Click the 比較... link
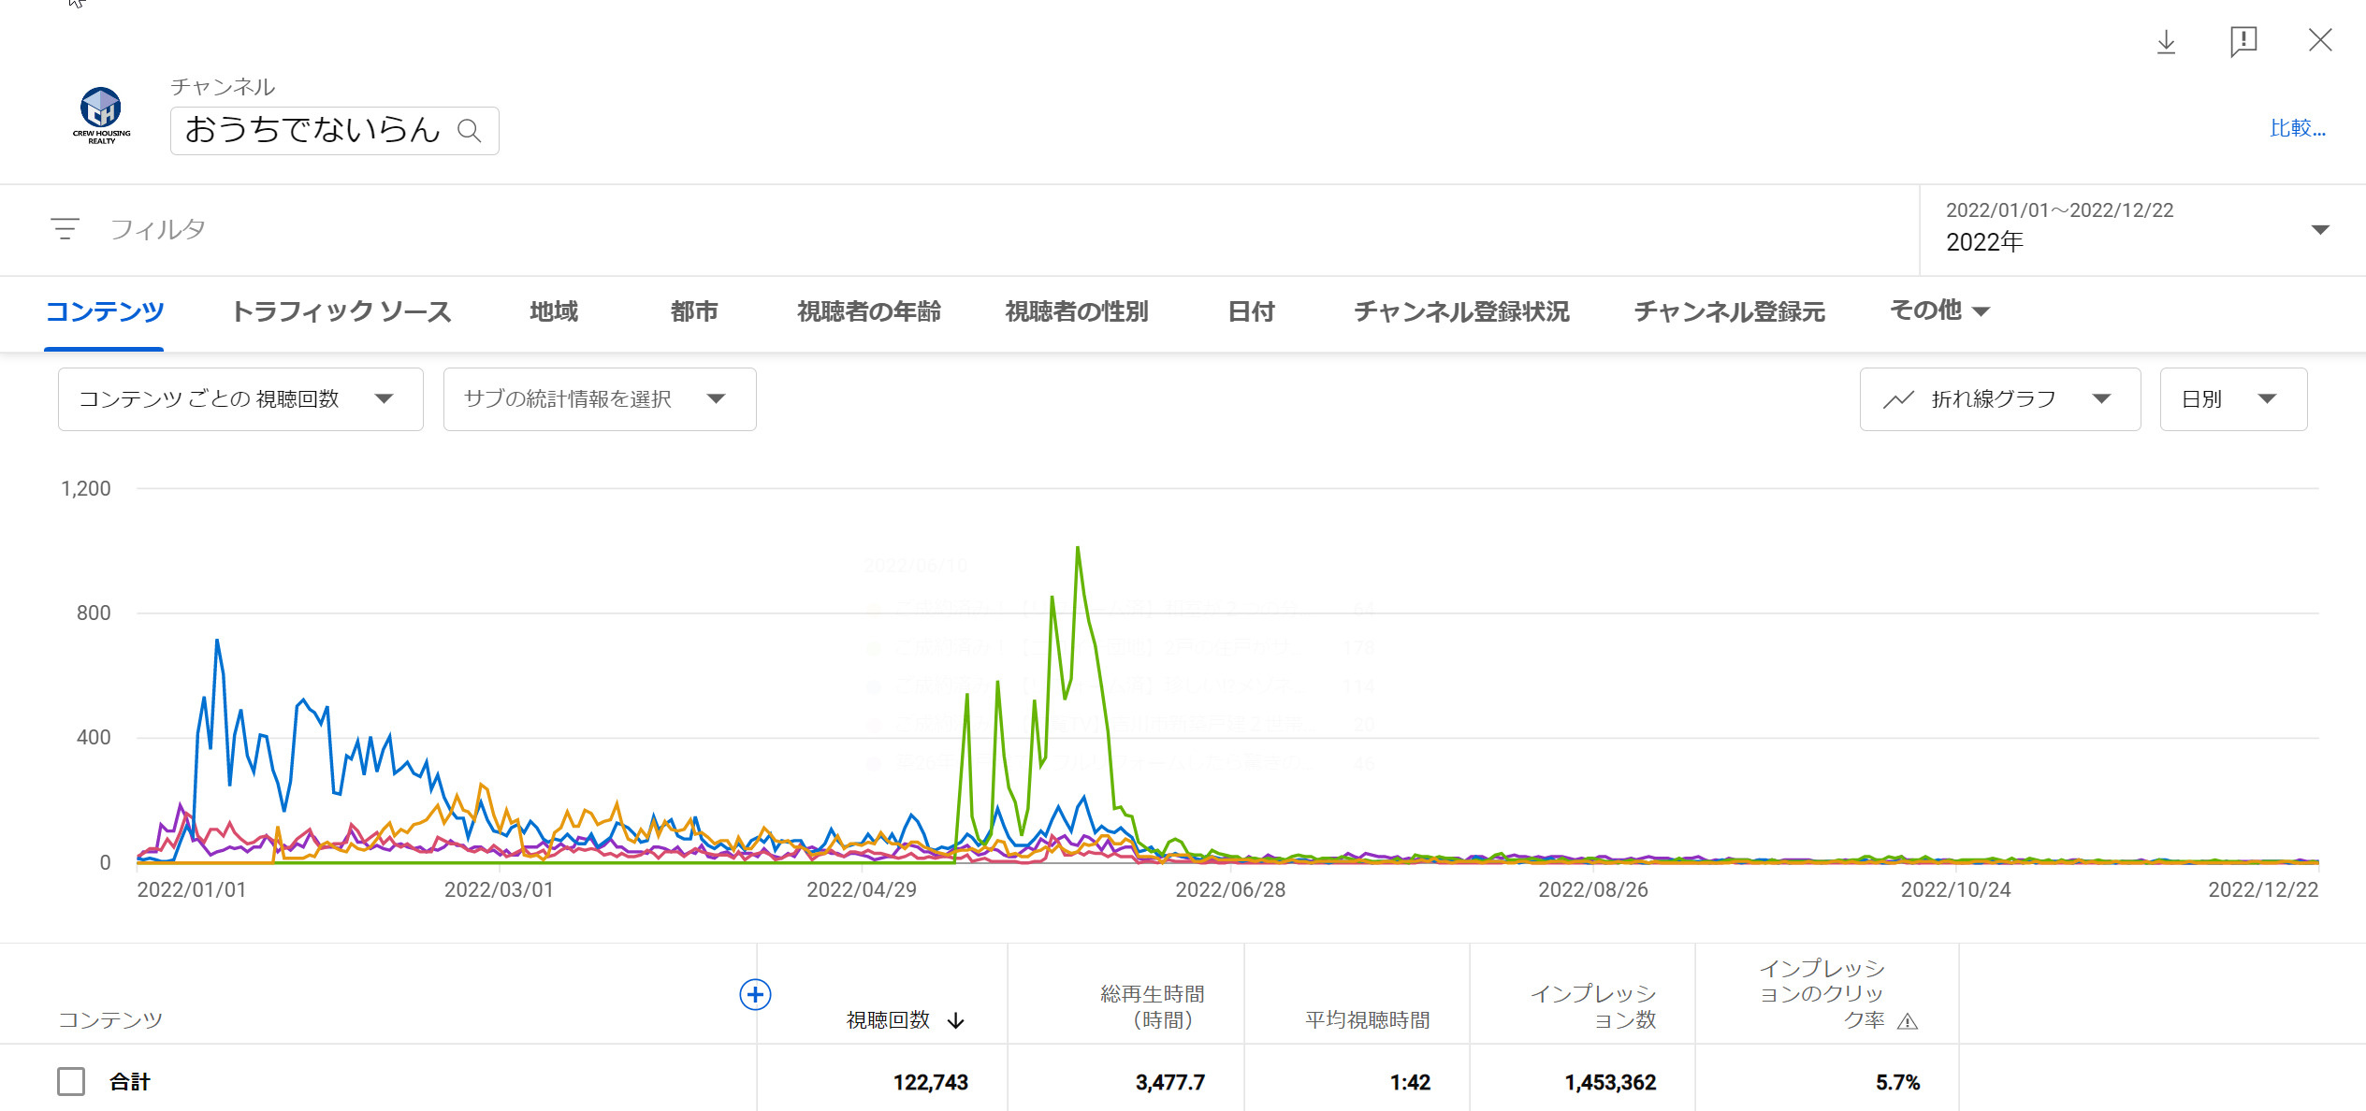This screenshot has height=1111, width=2366. pos(2298,128)
